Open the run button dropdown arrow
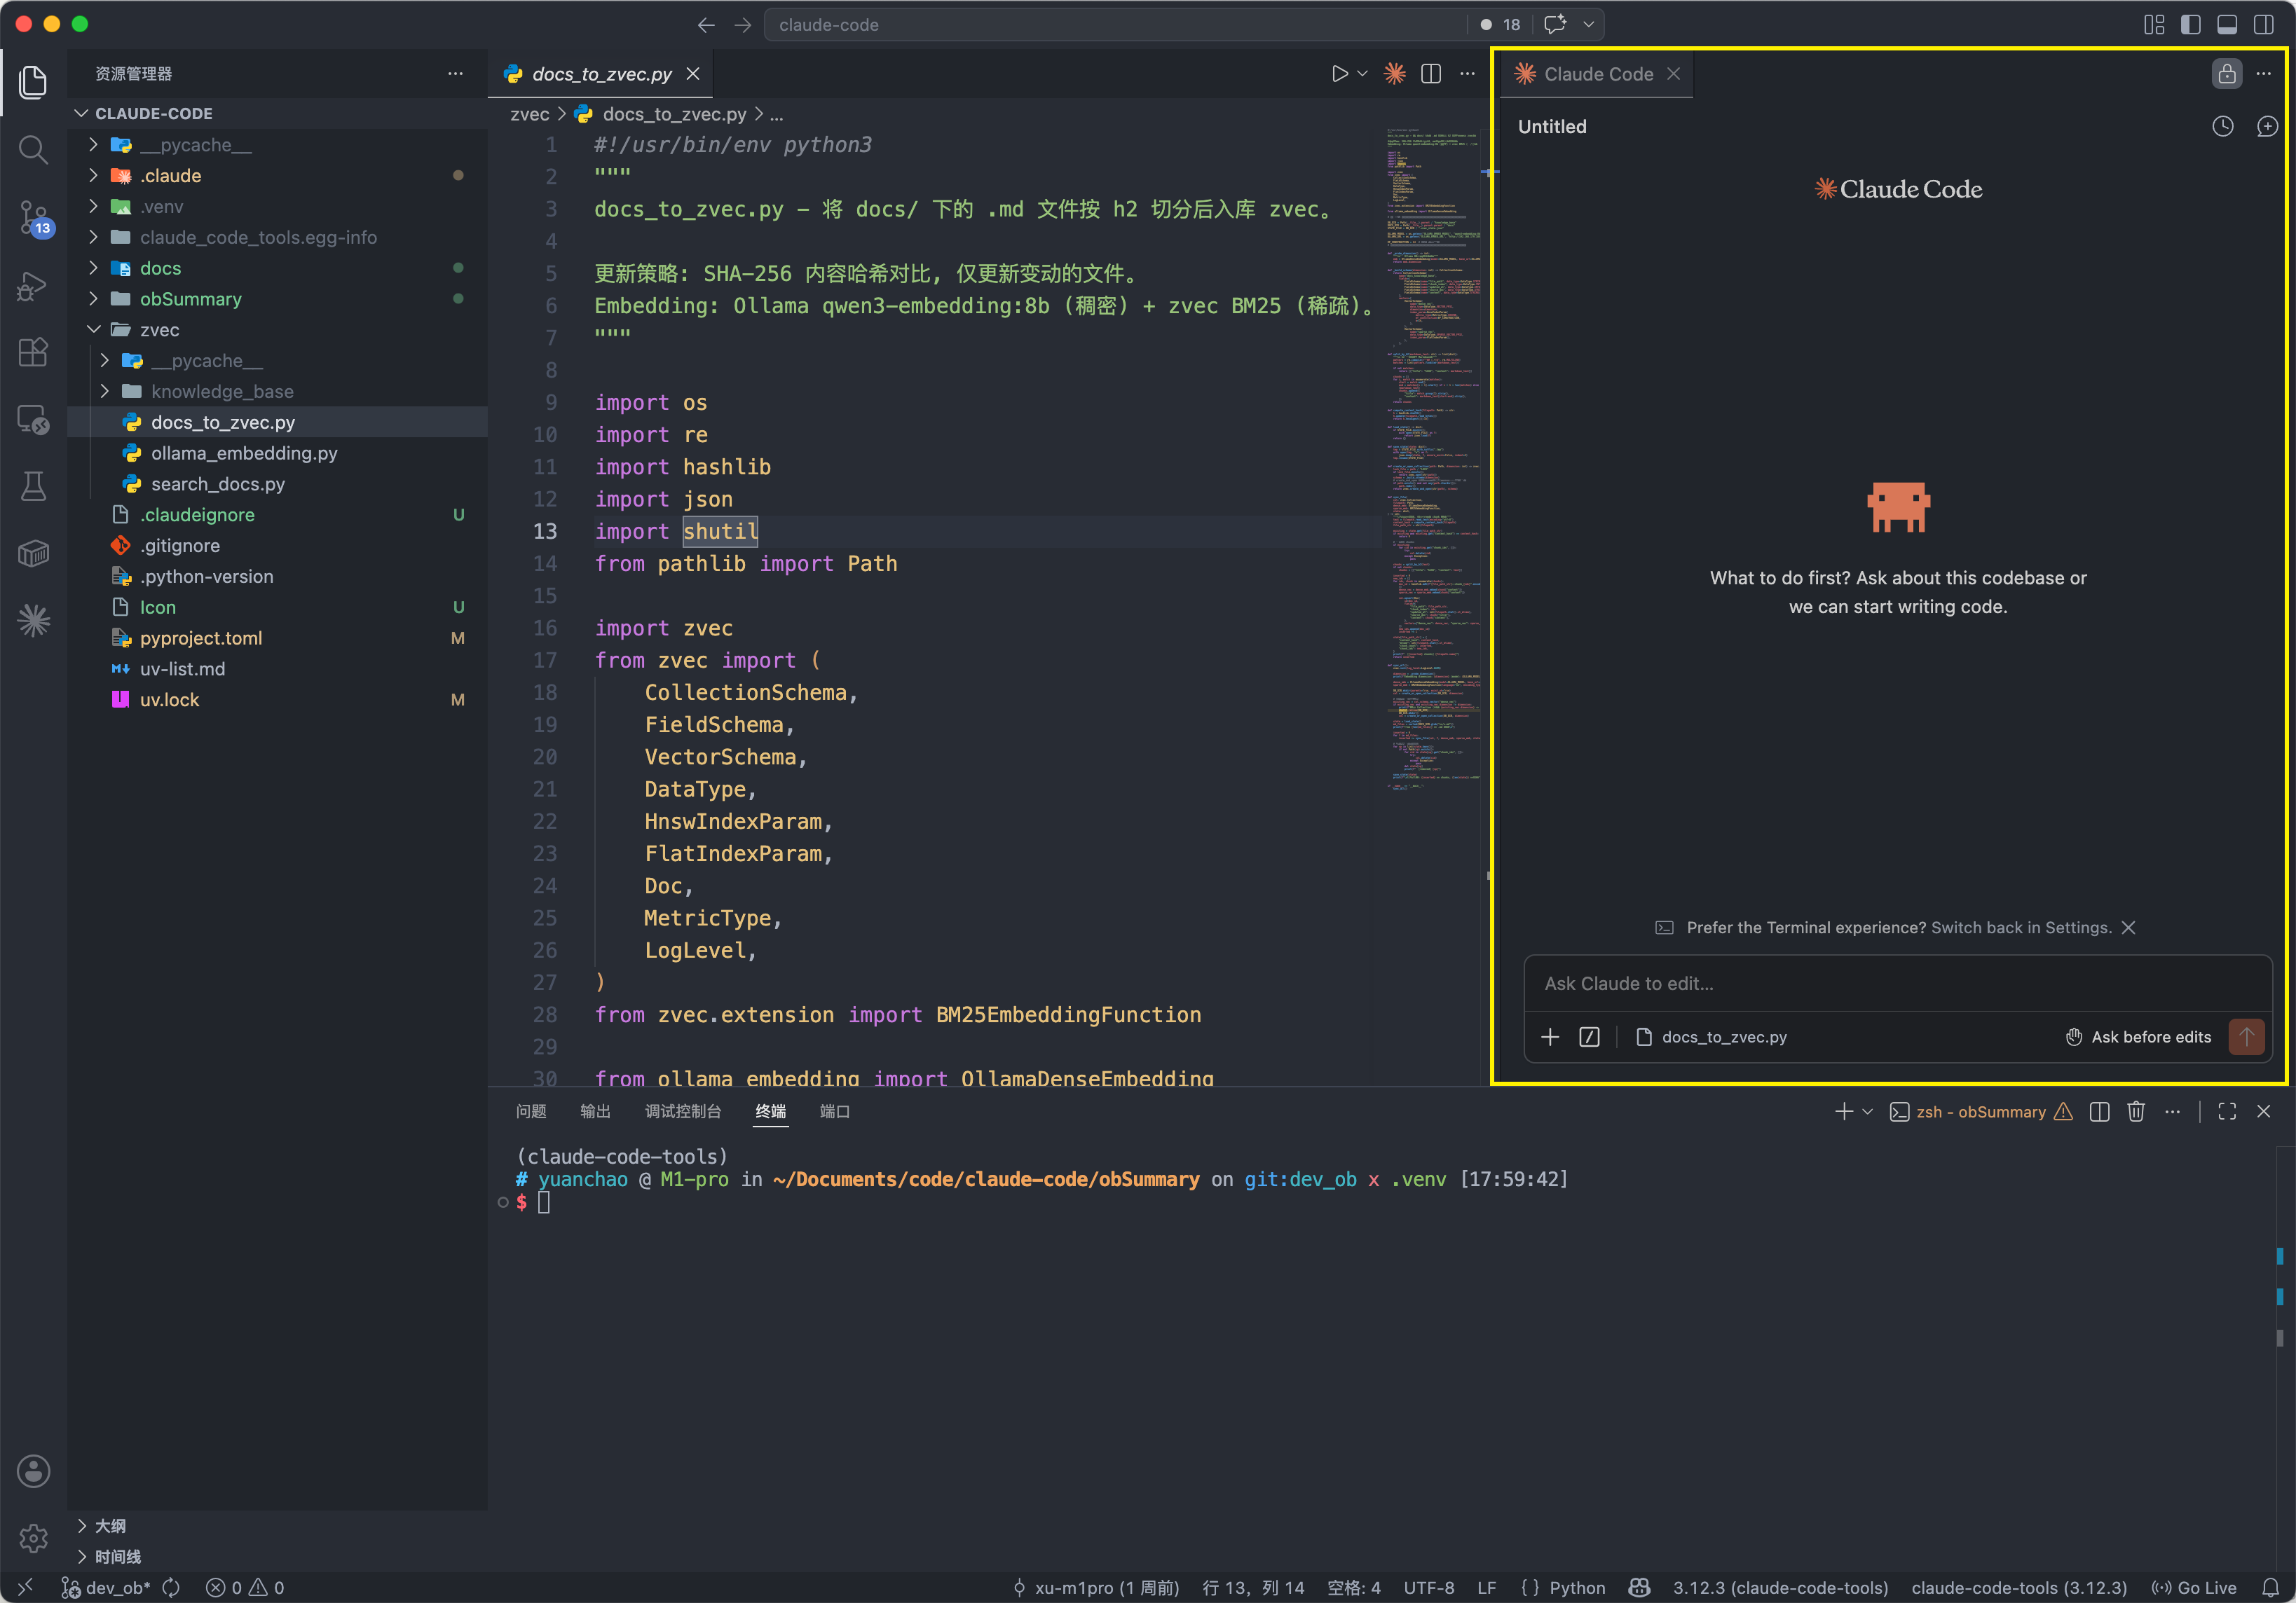This screenshot has width=2296, height=1603. coord(1362,74)
